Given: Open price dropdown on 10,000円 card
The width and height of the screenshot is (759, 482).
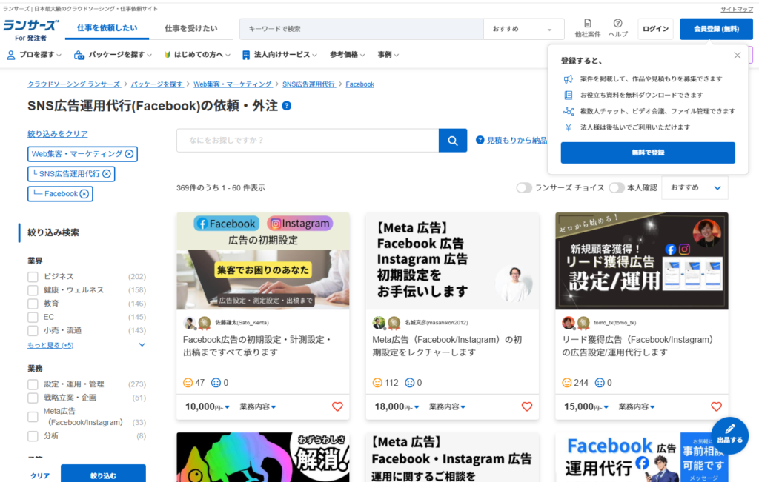Looking at the screenshot, I should pyautogui.click(x=208, y=407).
